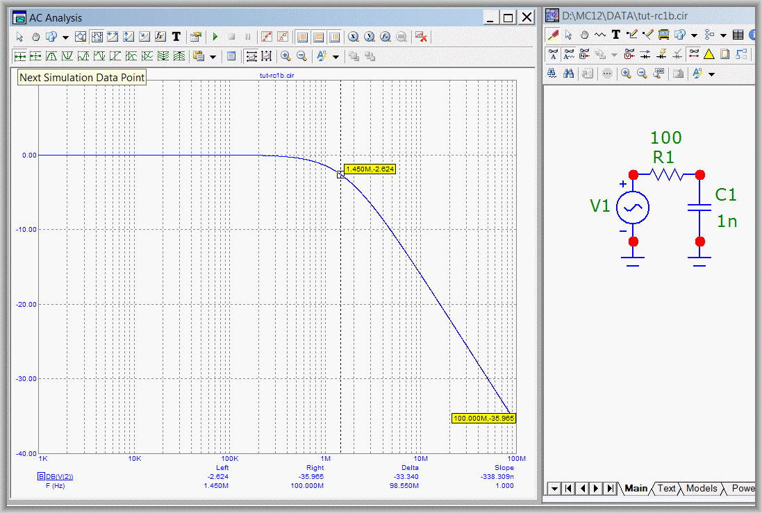Viewport: 762px width, 513px height.
Task: Run the AC analysis simulation
Action: coord(215,36)
